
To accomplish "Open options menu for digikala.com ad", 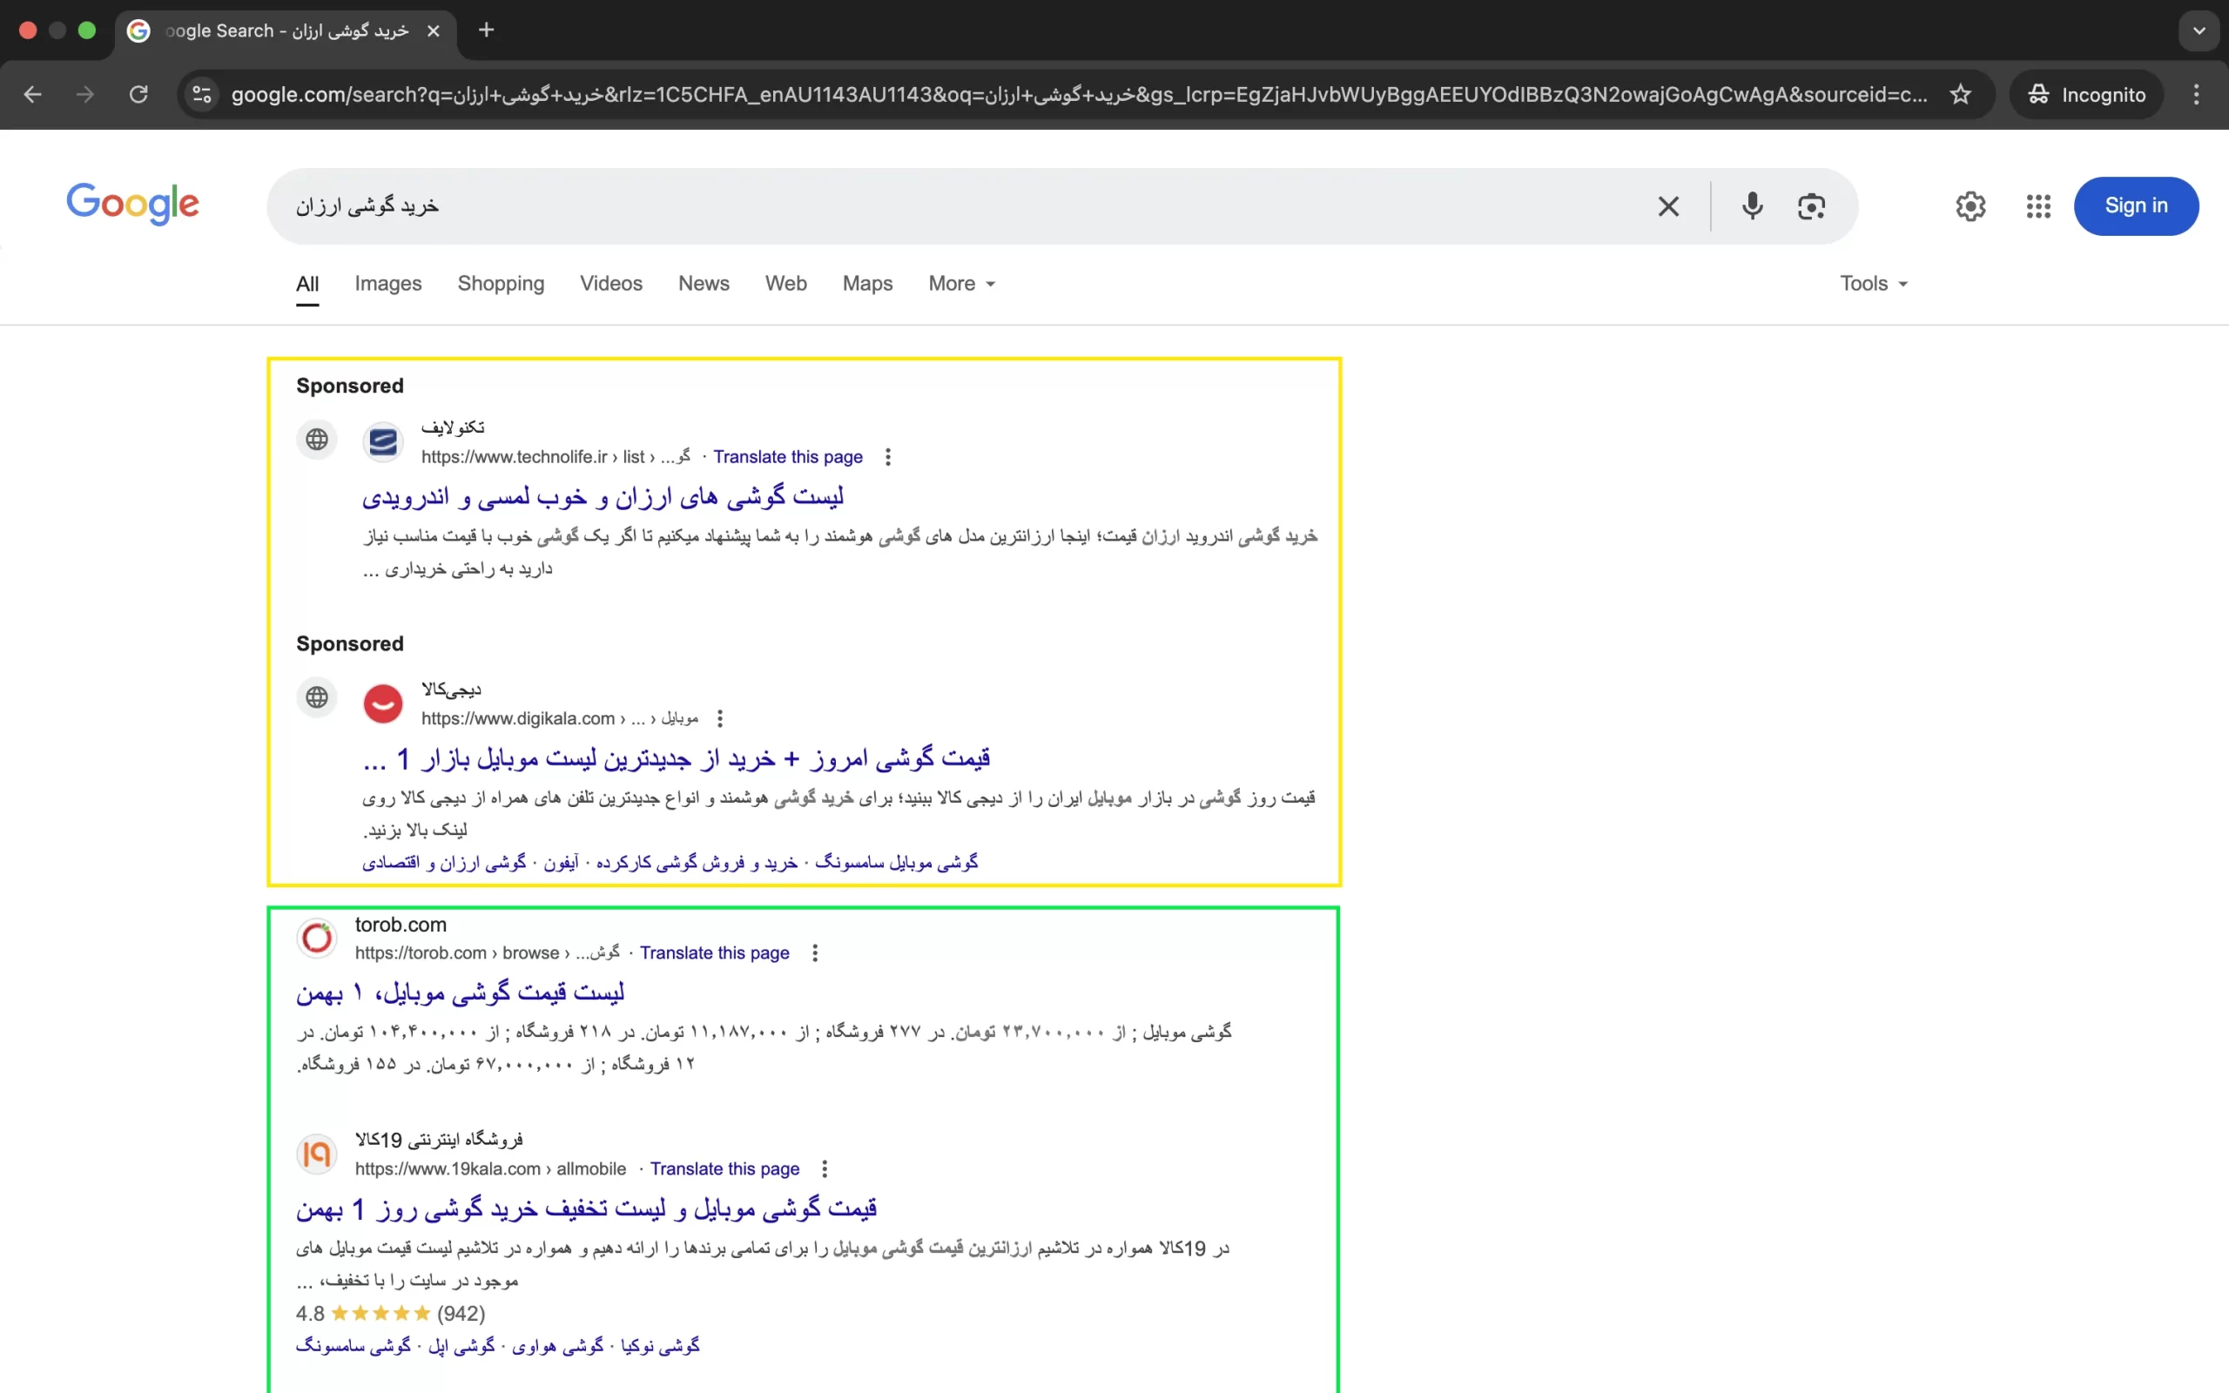I will (720, 718).
